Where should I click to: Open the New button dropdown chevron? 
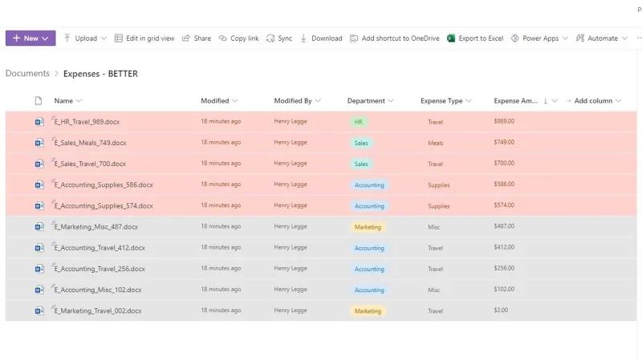pyautogui.click(x=45, y=39)
